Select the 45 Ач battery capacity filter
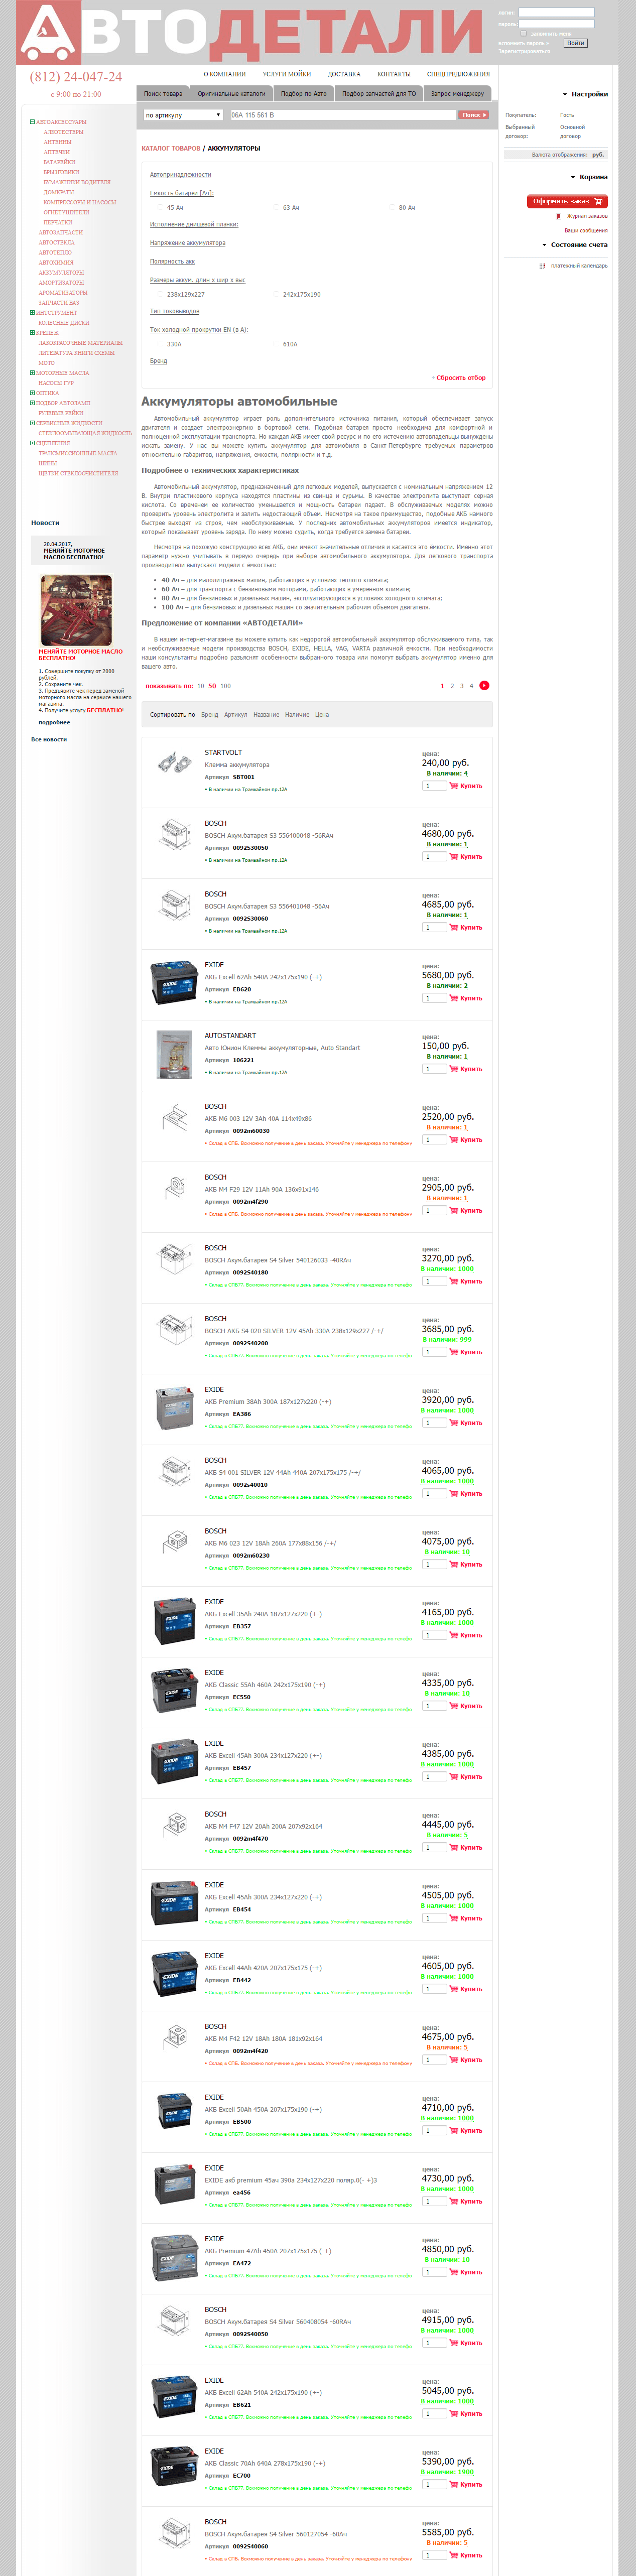The image size is (636, 2576). click(159, 207)
